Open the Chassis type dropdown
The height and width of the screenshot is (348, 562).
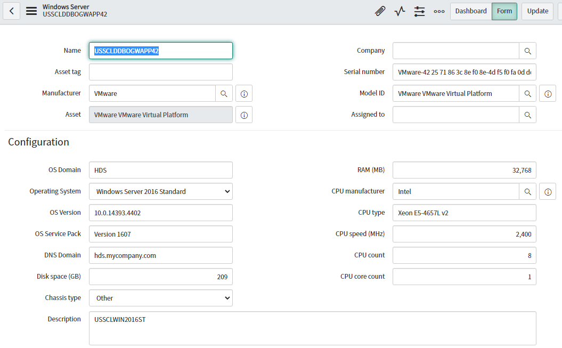point(161,298)
